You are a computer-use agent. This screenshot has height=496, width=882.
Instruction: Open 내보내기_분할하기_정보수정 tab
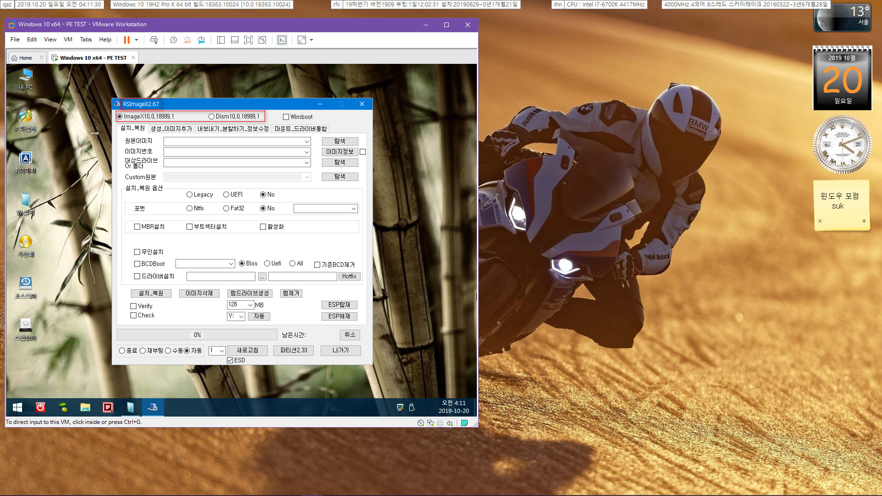click(x=233, y=129)
